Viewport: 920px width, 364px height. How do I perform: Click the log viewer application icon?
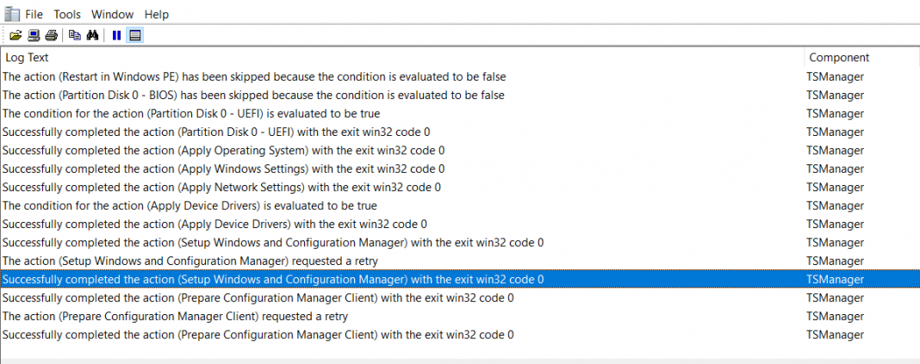12,13
